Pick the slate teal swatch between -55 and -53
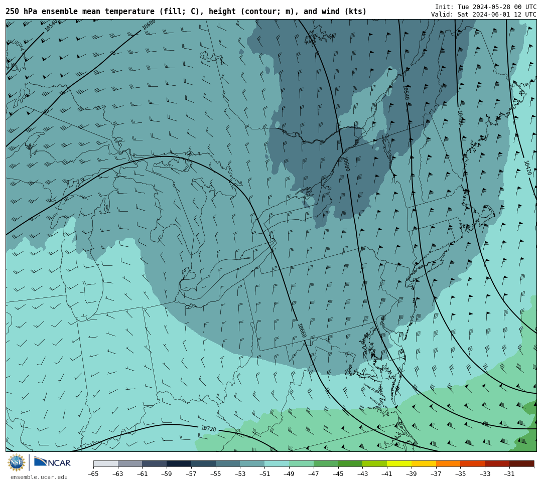The height and width of the screenshot is (483, 542). (x=228, y=464)
